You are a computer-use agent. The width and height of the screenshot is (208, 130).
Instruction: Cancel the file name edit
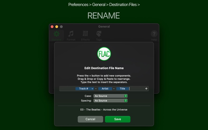coord(90,119)
